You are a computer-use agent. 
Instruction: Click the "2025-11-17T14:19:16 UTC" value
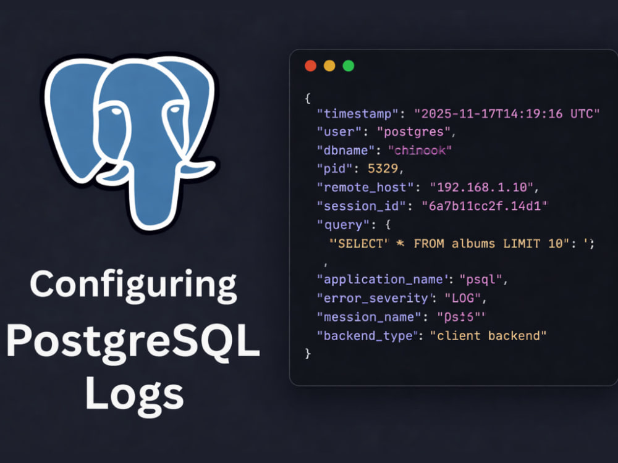tap(507, 114)
